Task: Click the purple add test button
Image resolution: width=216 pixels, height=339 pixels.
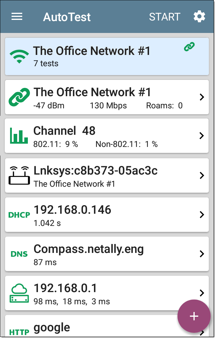Action: click(194, 316)
